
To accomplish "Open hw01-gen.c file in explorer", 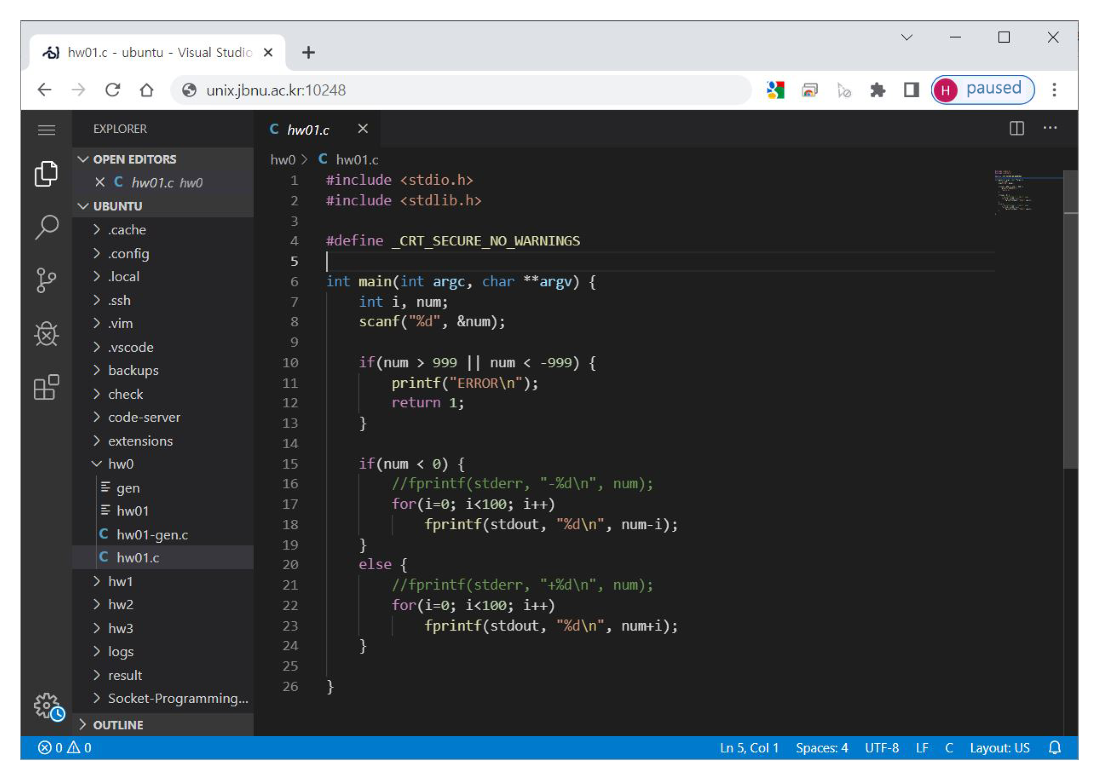I will (152, 535).
